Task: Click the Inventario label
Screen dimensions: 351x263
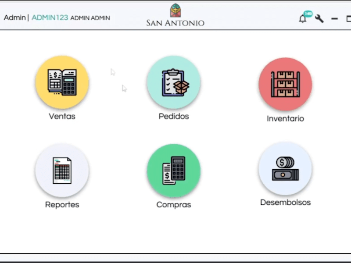Action: 285,118
